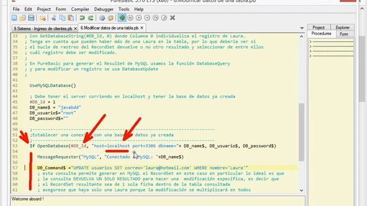The height and width of the screenshot is (206, 367).
Task: Create a new source file
Action: [x=14, y=18]
